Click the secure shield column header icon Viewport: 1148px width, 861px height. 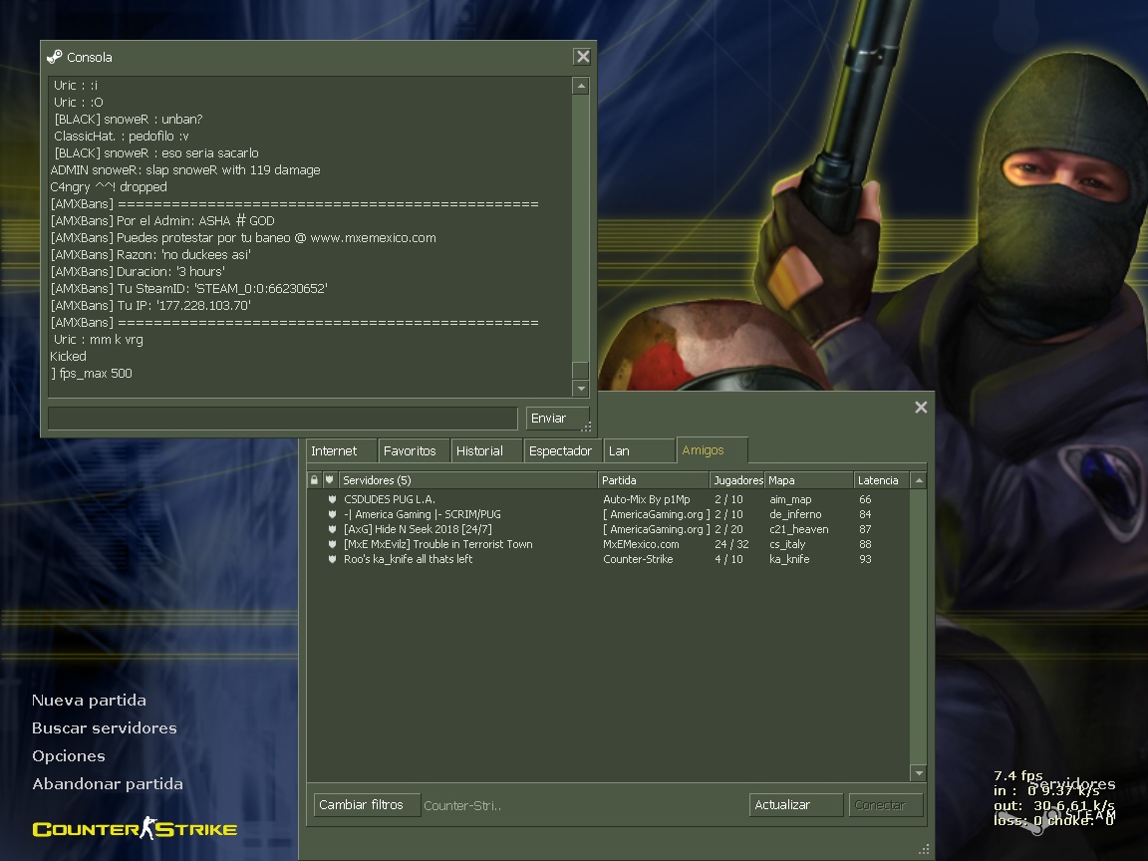point(330,480)
